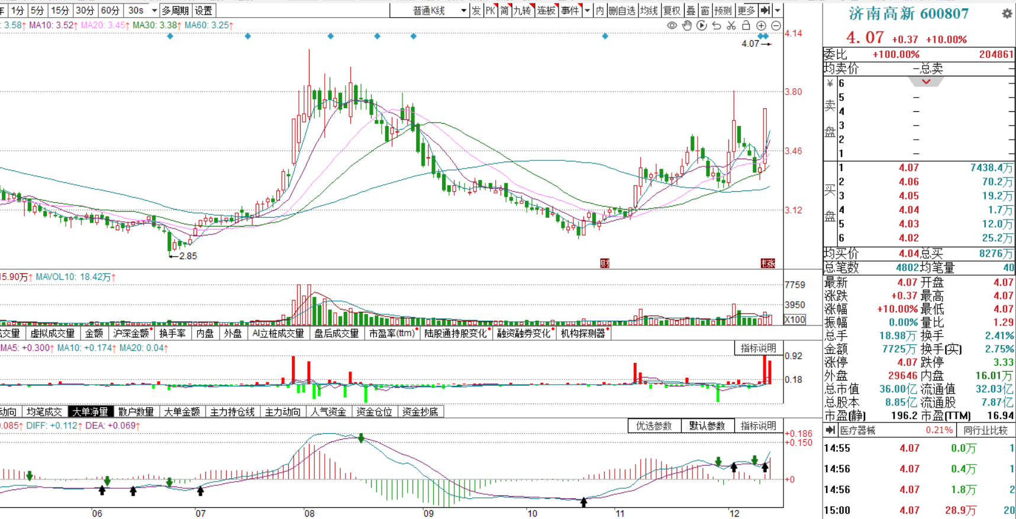Screen dimensions: 1016x519
Task: Select 盘后成交量 indicator tab
Action: tap(337, 333)
